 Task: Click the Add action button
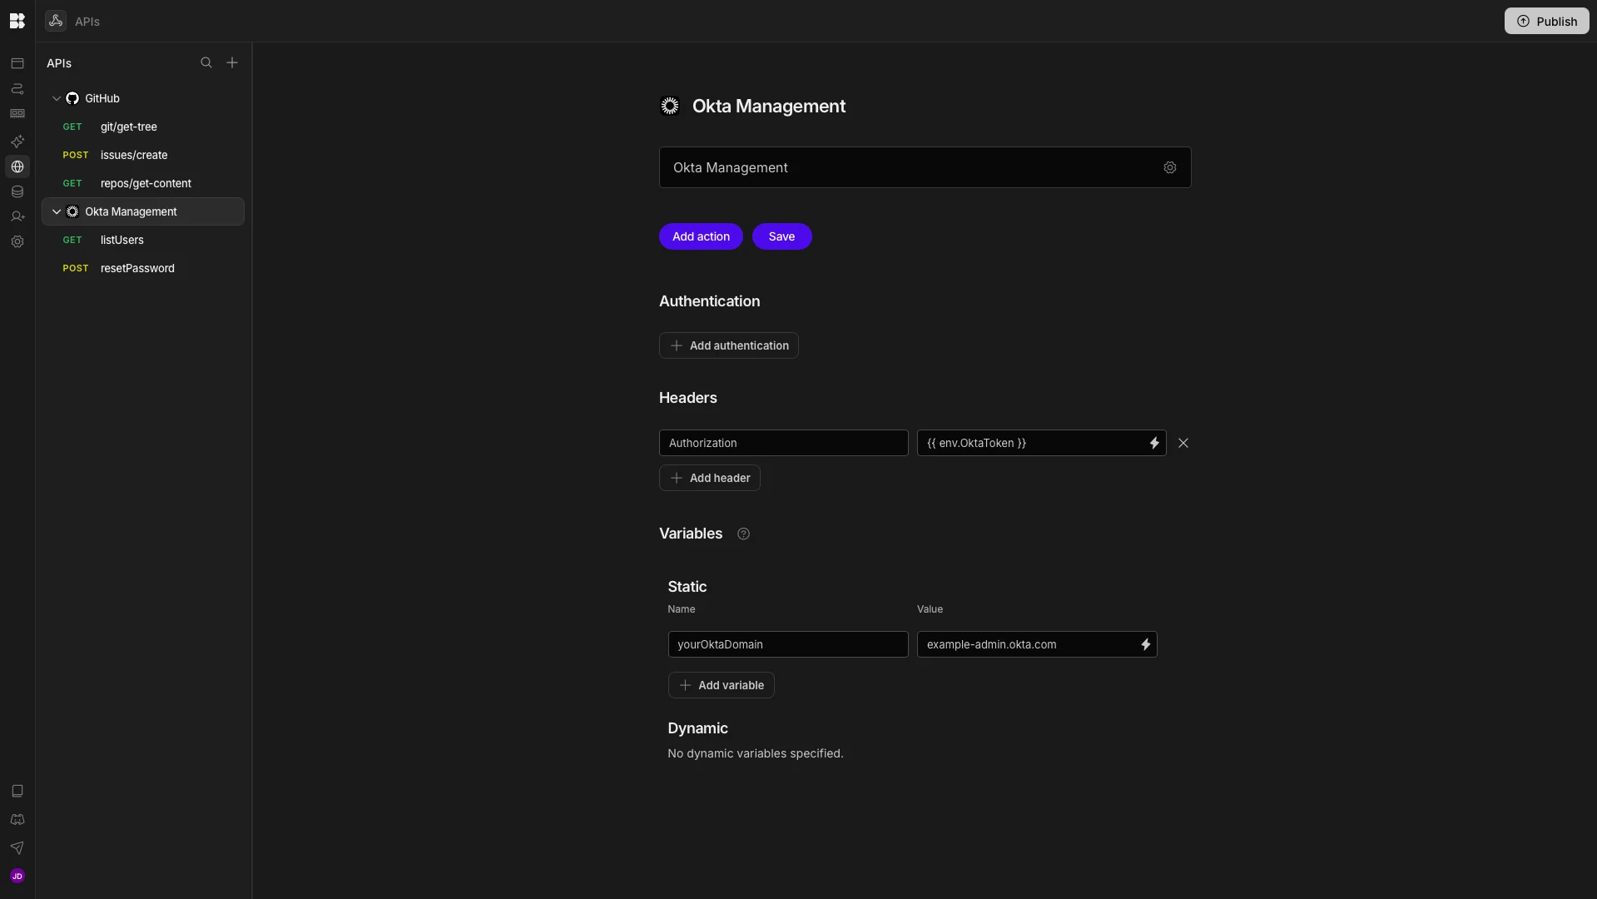(701, 236)
